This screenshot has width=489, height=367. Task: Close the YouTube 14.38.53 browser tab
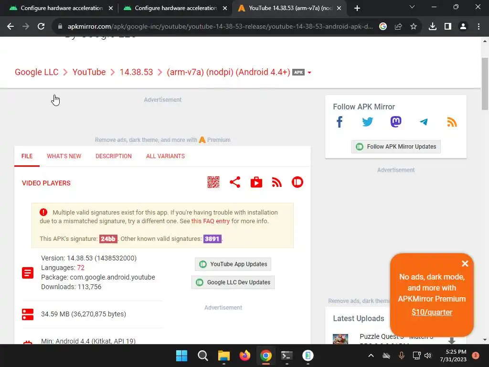[339, 8]
